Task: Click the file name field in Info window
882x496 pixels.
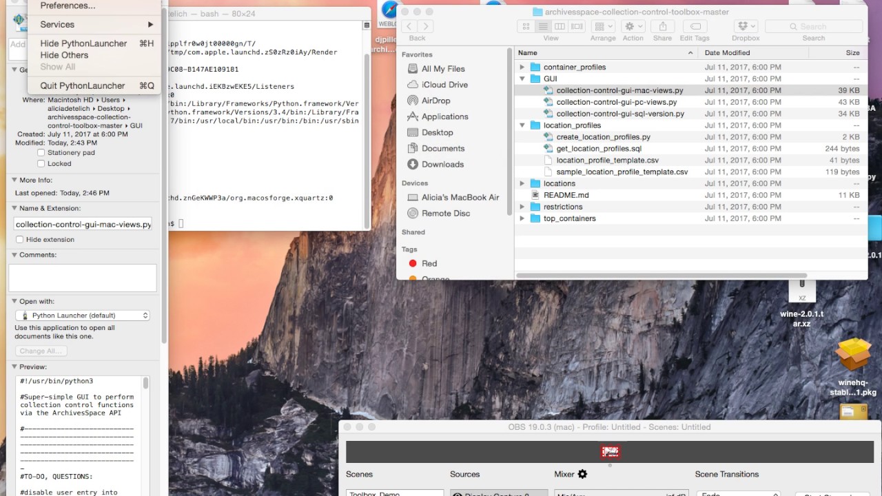Action: [x=83, y=225]
